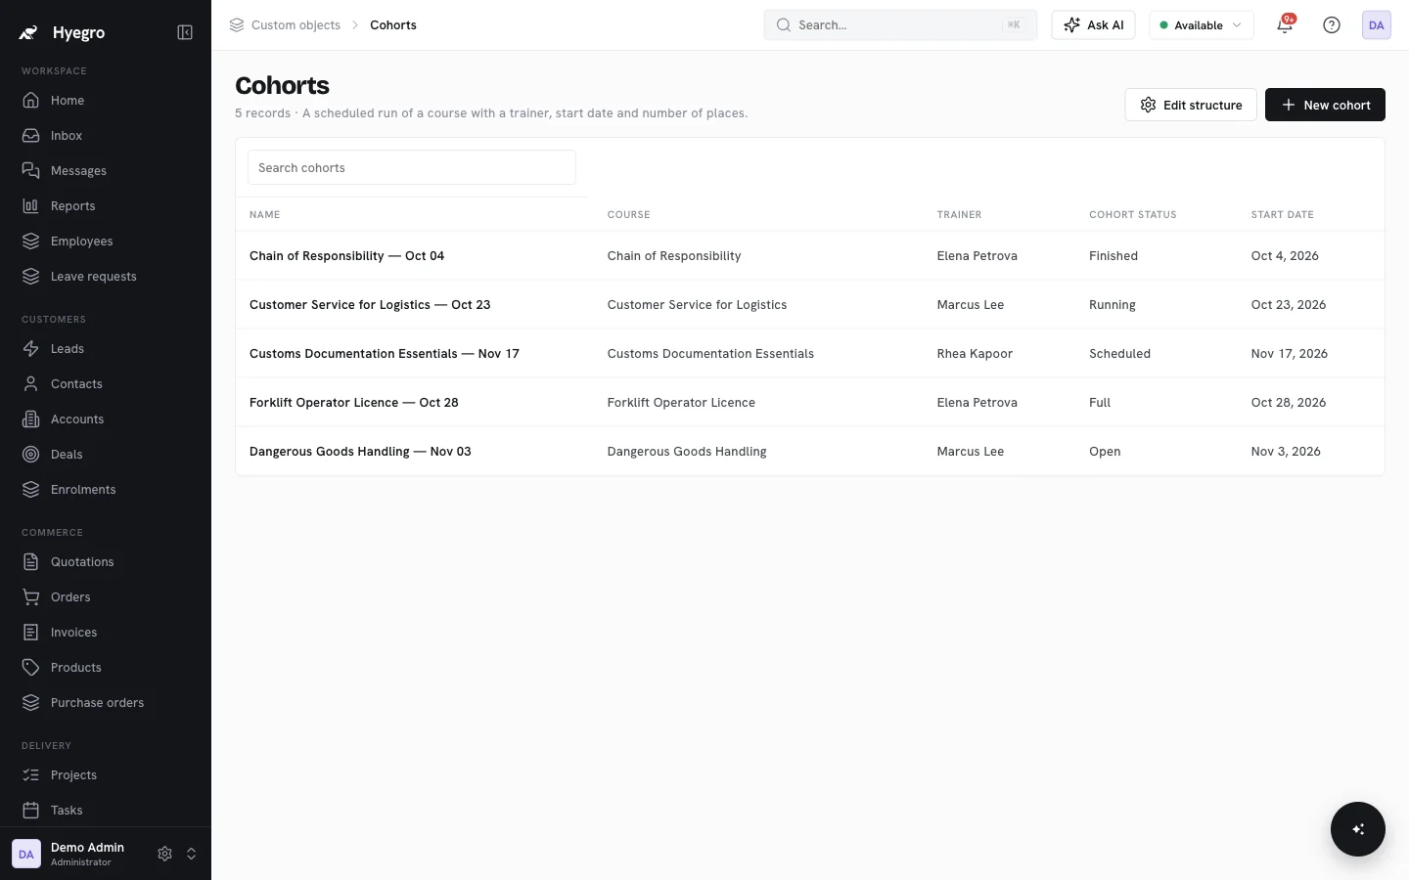Navigate to Deals

coord(106,454)
